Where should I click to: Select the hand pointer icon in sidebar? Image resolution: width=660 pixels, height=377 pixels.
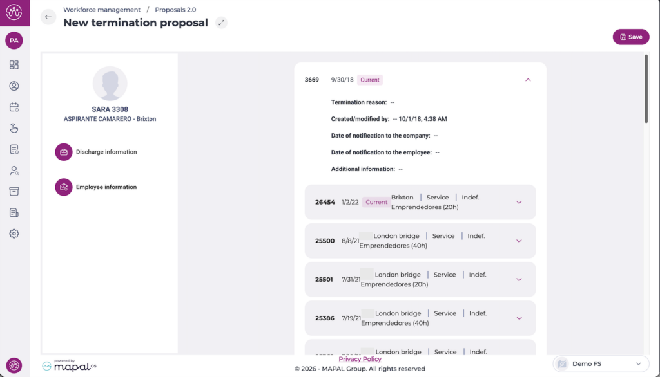pyautogui.click(x=14, y=128)
